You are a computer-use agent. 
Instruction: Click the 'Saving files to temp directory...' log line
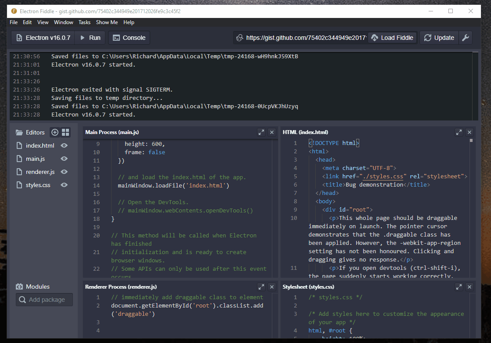(107, 98)
